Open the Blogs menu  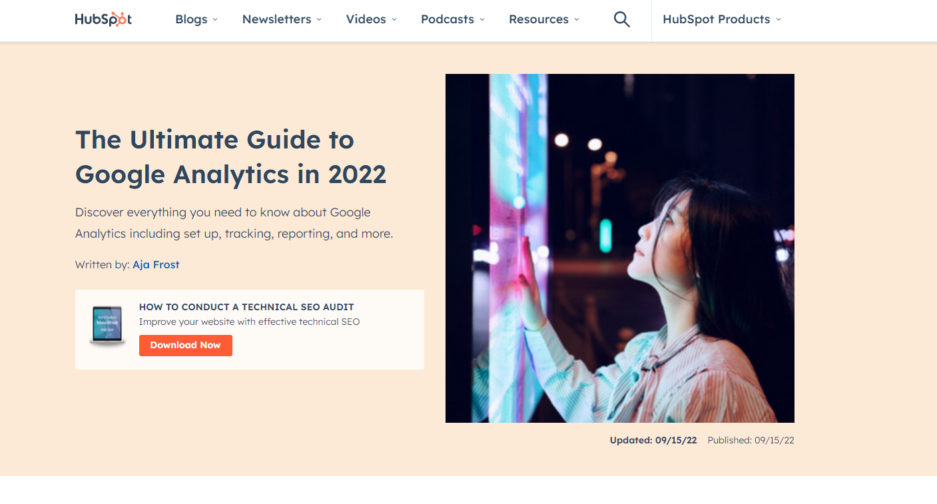pyautogui.click(x=196, y=19)
